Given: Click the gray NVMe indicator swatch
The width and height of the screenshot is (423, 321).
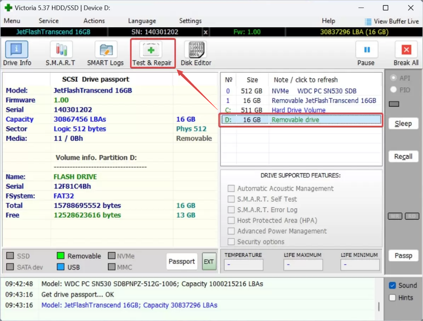Looking at the screenshot, I should tap(111, 256).
